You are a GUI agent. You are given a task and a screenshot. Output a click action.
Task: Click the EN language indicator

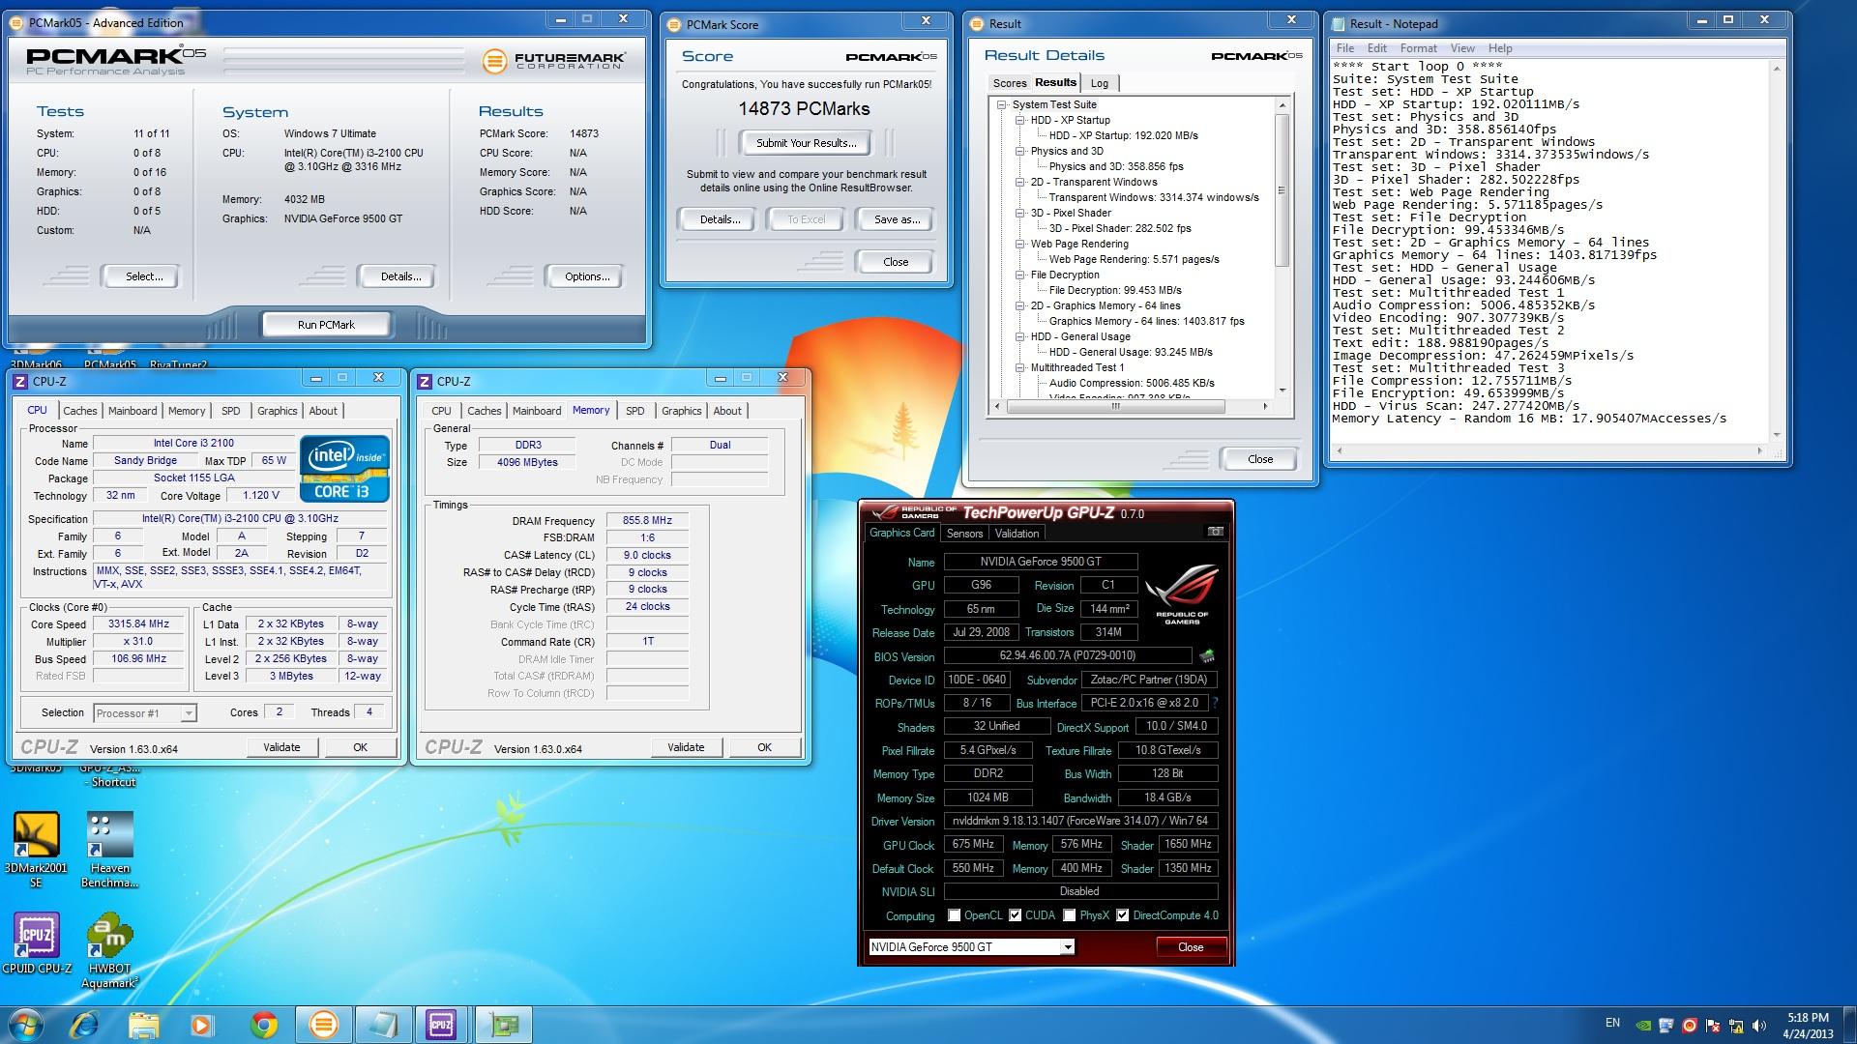click(x=1612, y=1023)
